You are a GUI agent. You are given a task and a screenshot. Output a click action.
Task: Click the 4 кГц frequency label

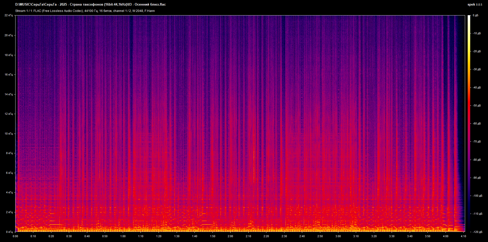pos(9,192)
